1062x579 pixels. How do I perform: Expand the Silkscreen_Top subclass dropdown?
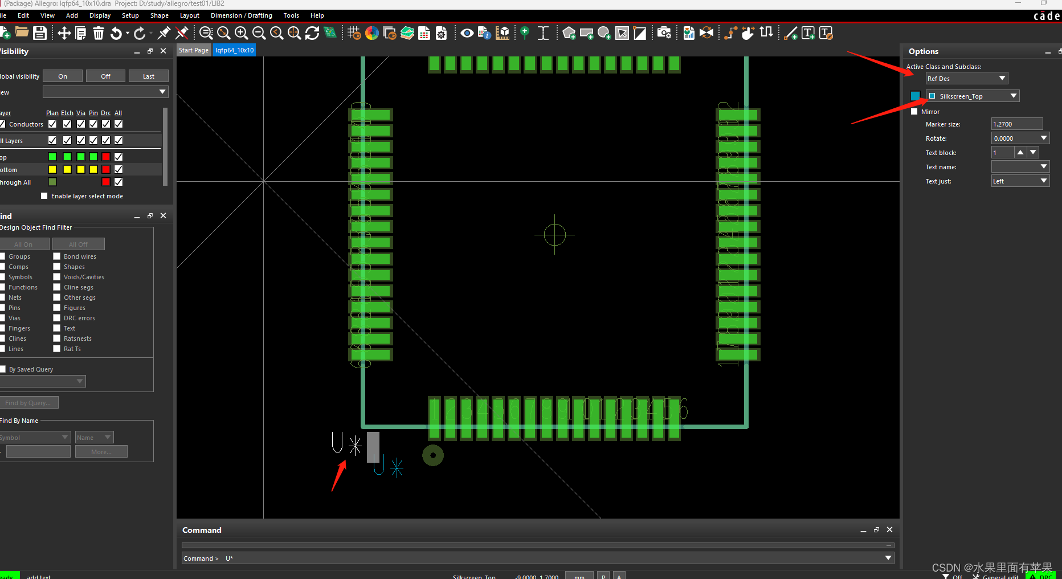tap(972, 96)
